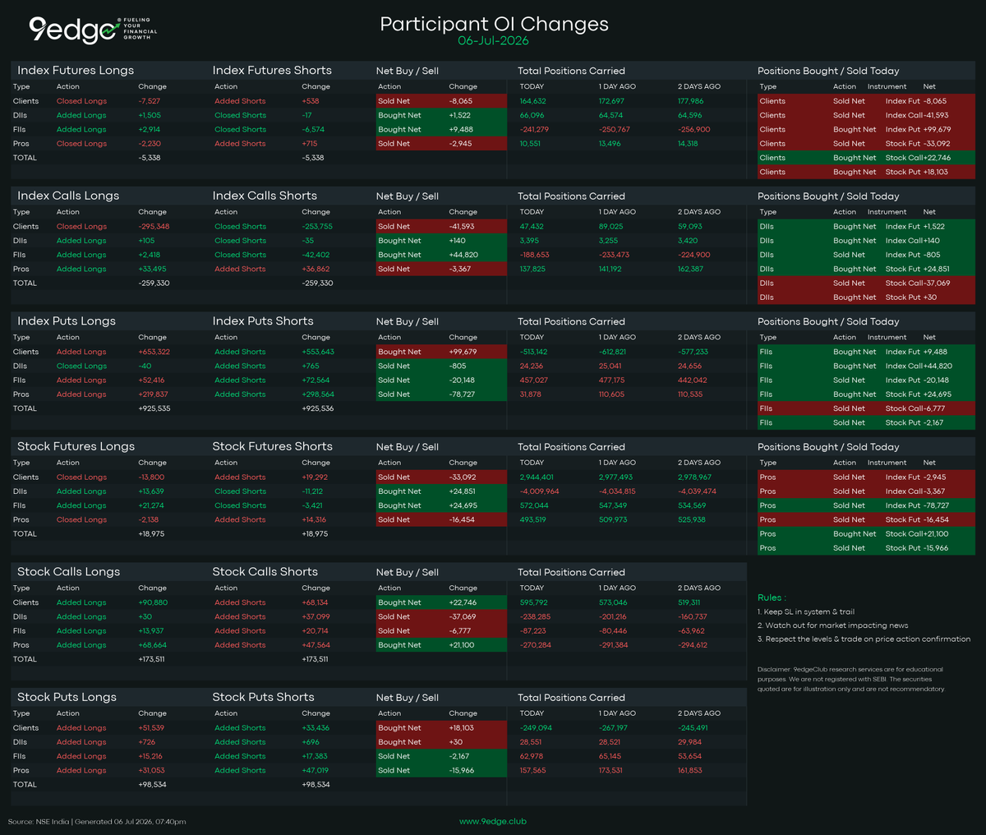Click the 9edge logo
Screen dimensions: 986x835
pyautogui.click(x=93, y=30)
